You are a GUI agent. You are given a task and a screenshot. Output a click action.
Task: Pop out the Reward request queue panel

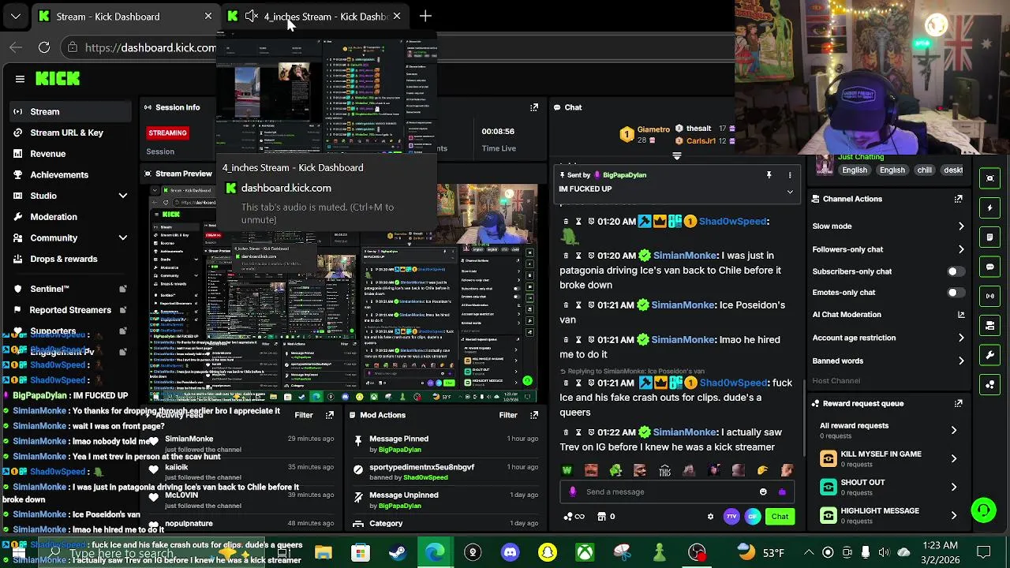click(x=958, y=403)
